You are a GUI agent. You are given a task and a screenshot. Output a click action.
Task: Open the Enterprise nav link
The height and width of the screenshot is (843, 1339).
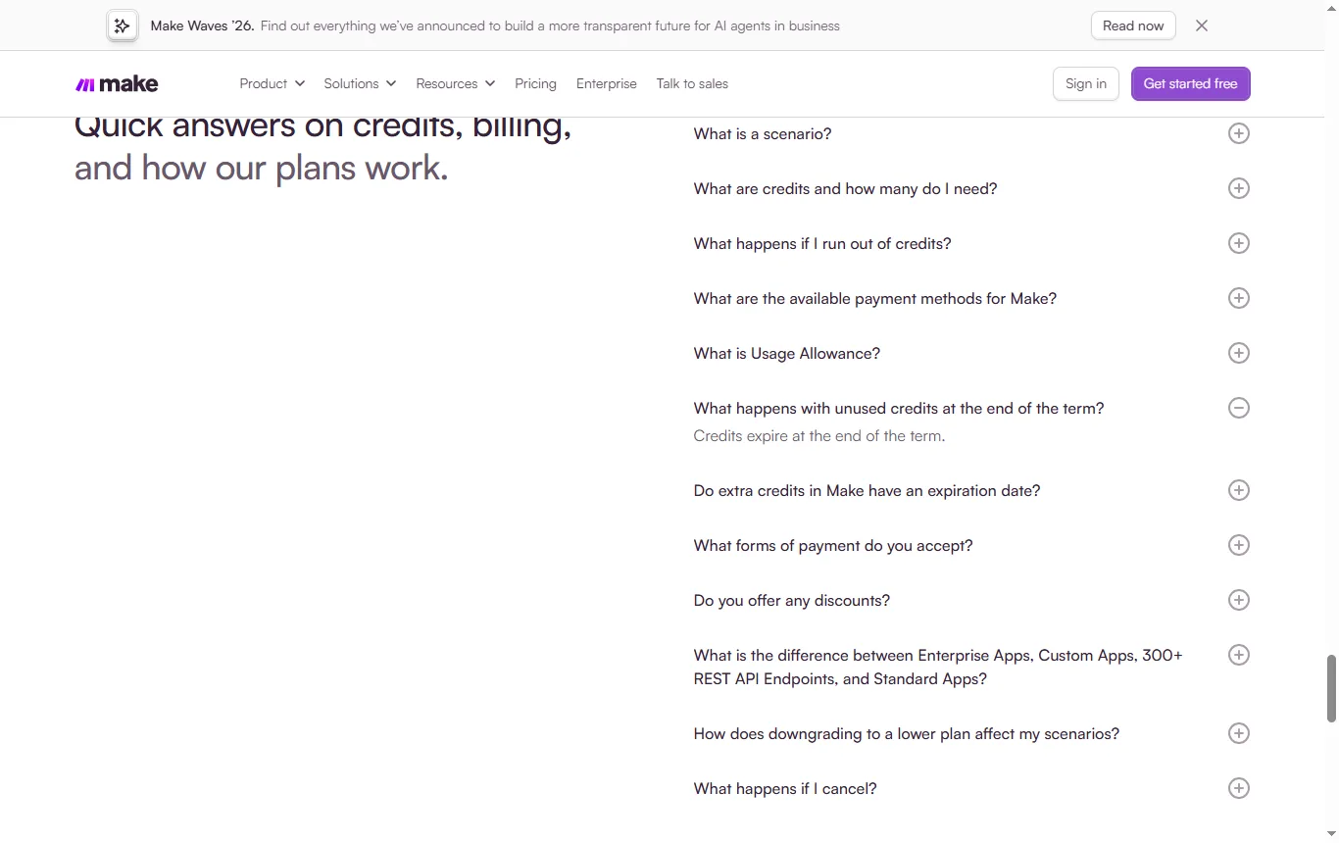(x=607, y=84)
